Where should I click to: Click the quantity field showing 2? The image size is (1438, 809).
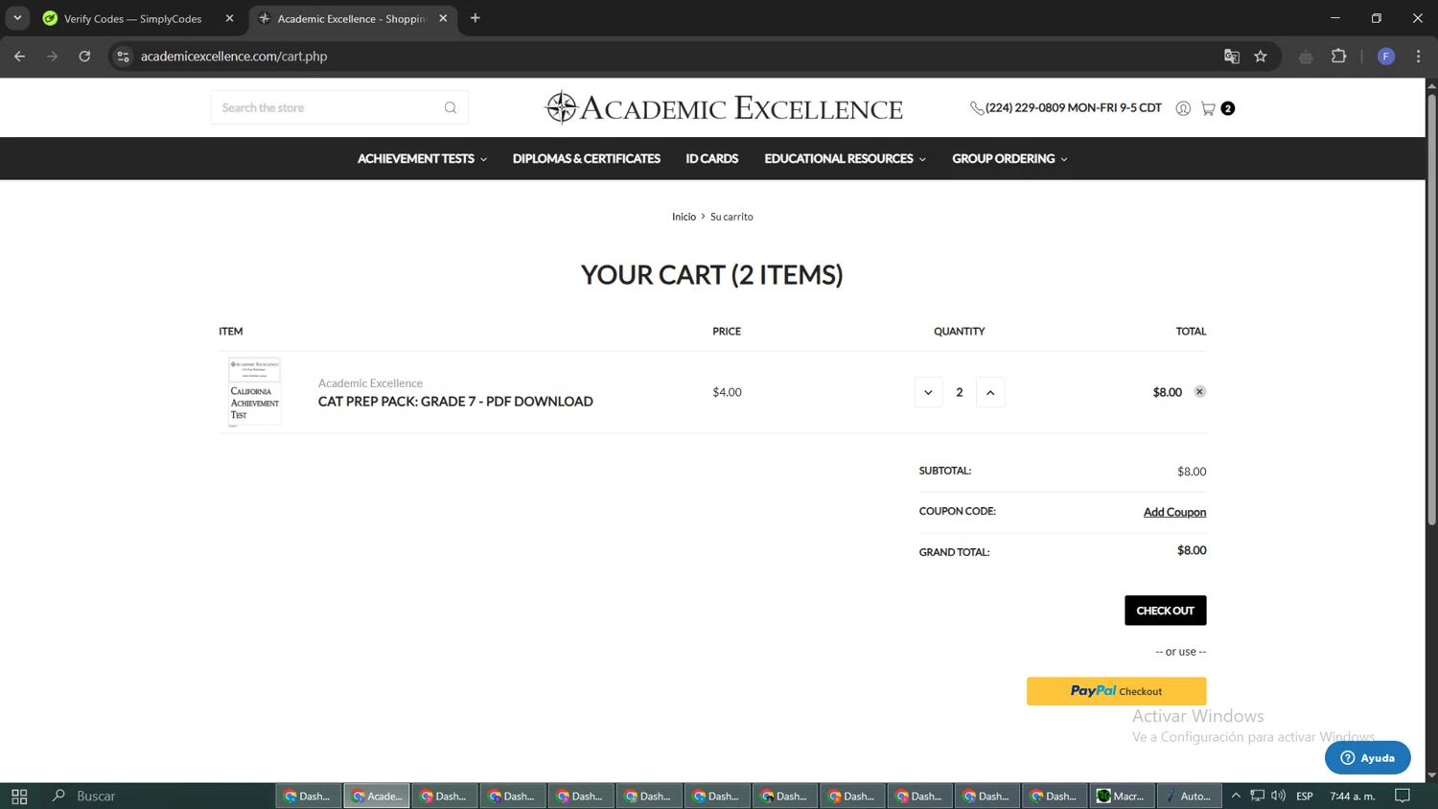tap(959, 392)
